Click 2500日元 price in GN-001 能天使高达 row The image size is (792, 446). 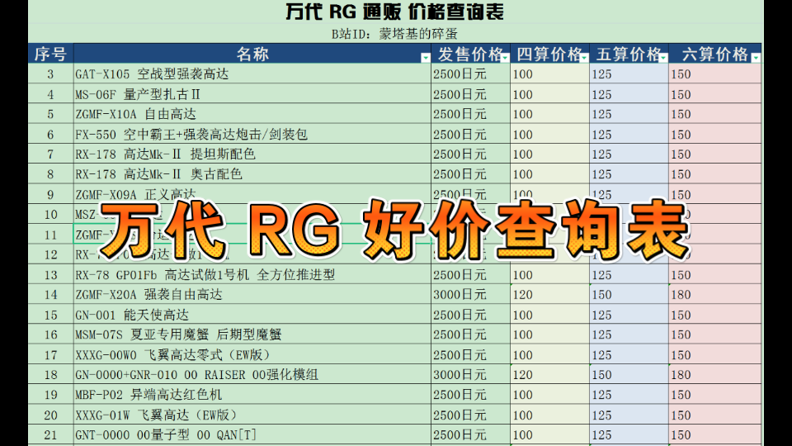click(470, 315)
